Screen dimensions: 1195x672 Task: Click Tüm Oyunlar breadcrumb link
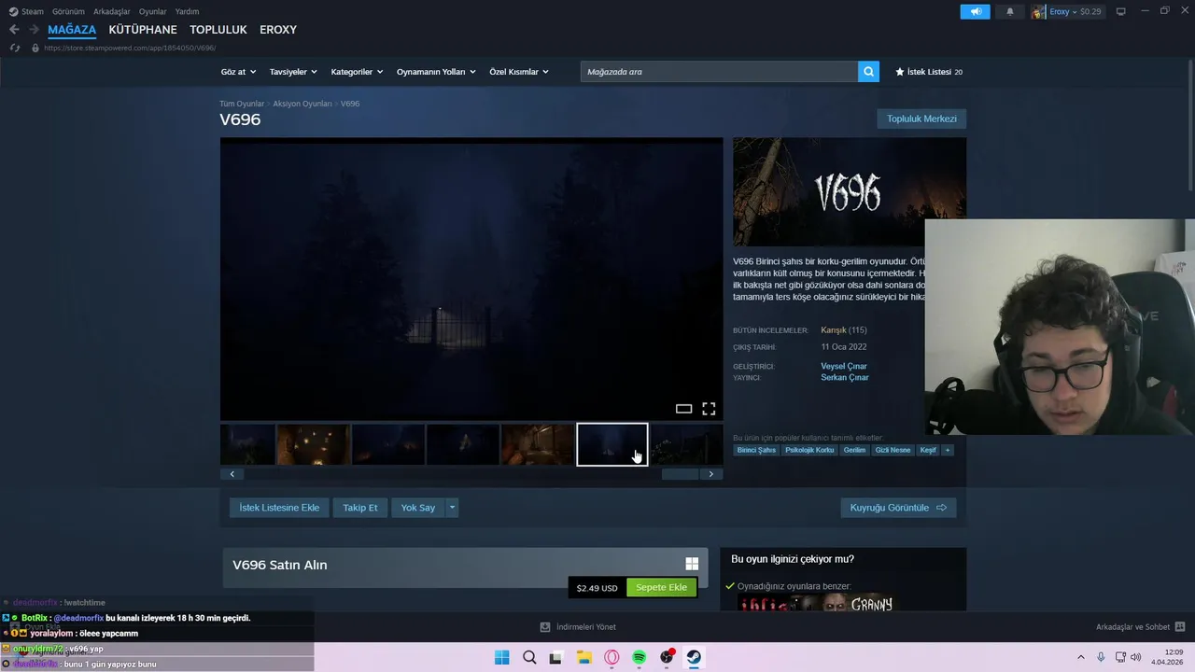(242, 104)
